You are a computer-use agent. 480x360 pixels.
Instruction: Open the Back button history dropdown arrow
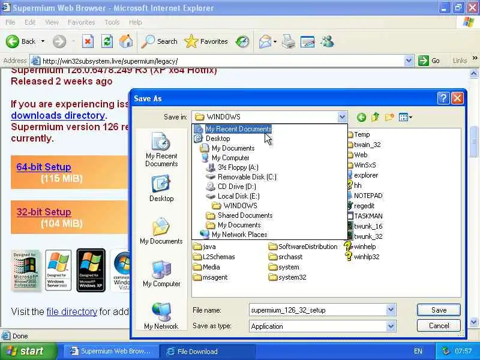pos(43,41)
